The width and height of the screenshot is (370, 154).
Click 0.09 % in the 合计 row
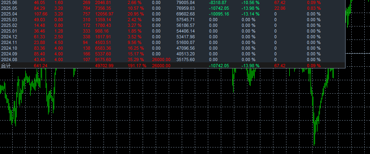pyautogui.click(x=314, y=66)
